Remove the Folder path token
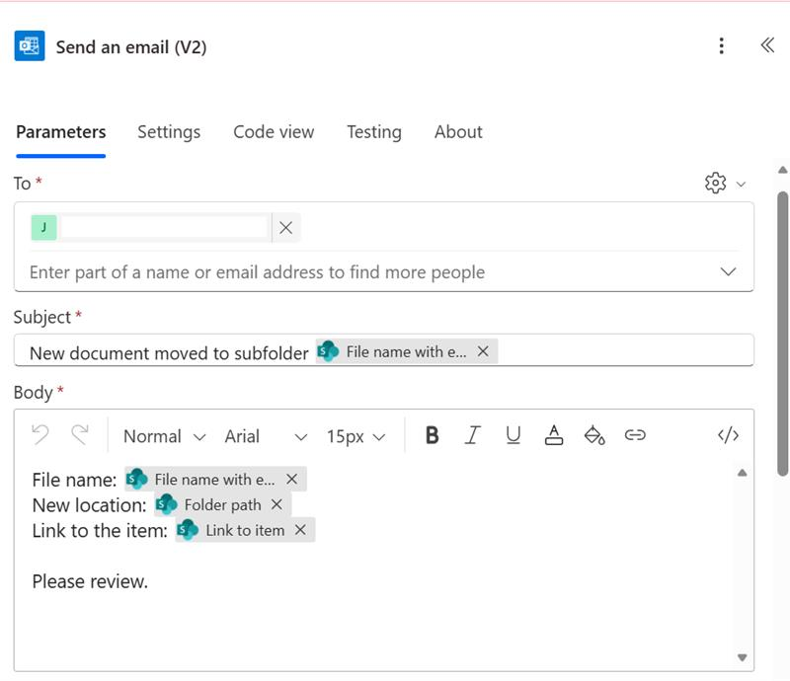790x681 pixels. pos(276,504)
